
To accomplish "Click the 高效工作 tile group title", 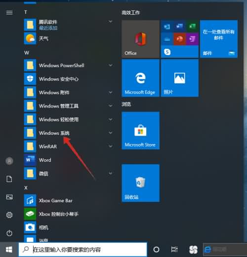I will click(x=131, y=13).
